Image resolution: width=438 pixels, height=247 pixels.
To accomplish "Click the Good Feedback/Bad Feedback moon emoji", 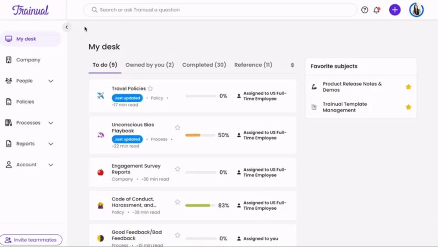I will [101, 238].
